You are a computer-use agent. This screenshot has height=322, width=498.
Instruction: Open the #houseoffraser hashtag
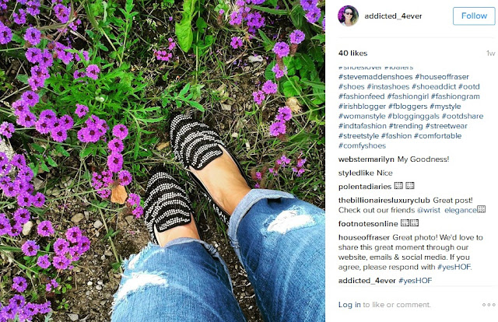(x=442, y=76)
